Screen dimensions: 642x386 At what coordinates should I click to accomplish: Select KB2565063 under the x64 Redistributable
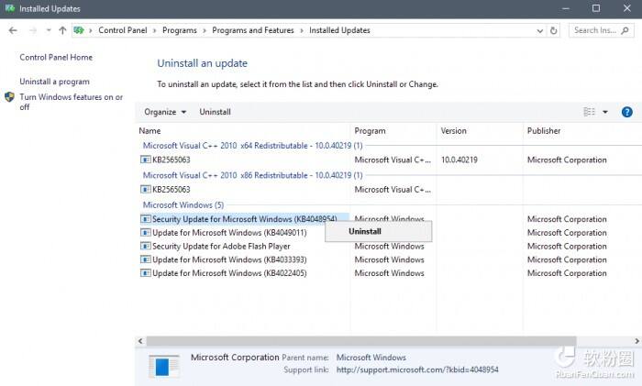pyautogui.click(x=172, y=160)
